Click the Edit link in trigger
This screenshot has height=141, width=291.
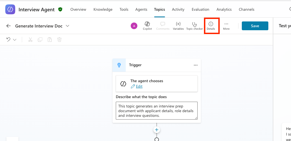coord(139,86)
